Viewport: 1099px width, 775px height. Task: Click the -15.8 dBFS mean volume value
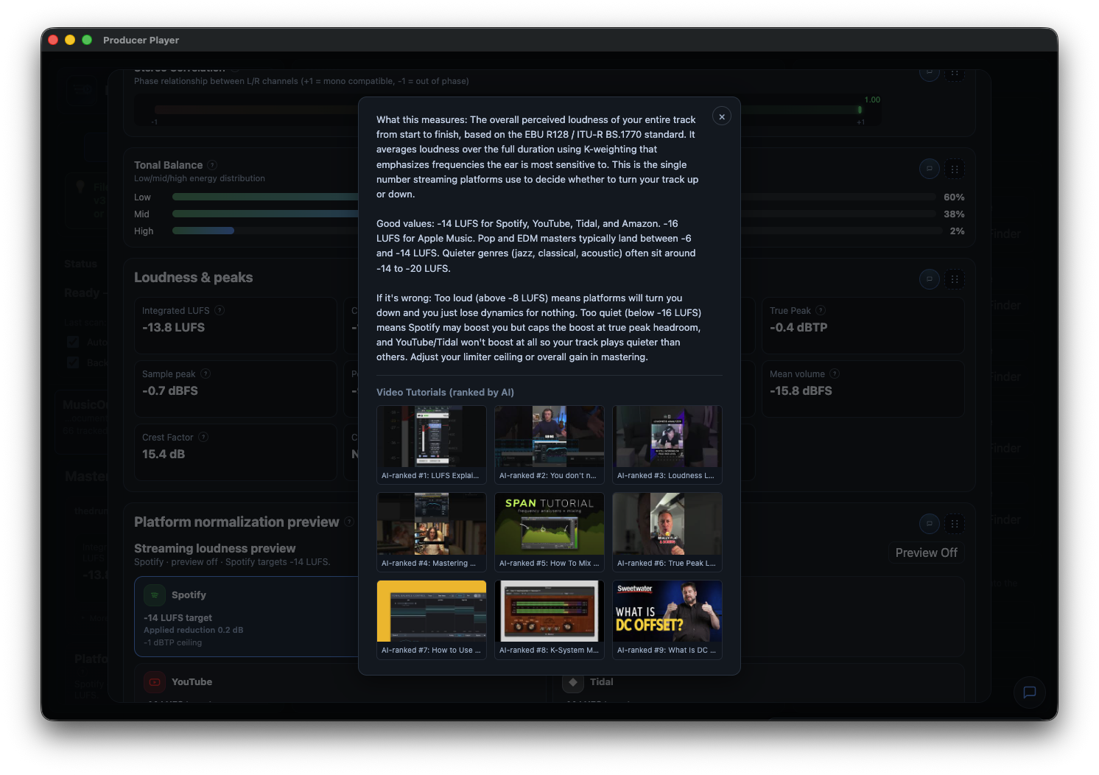point(801,390)
